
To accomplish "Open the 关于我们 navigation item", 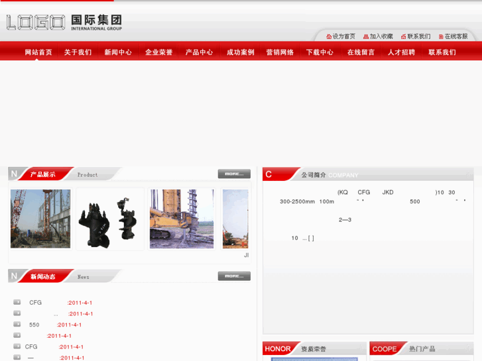I will pyautogui.click(x=78, y=52).
